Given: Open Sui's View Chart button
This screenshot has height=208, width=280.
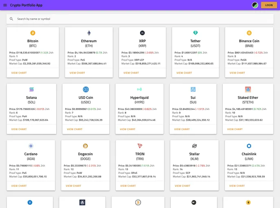Looking at the screenshot, I should (x=182, y=129).
